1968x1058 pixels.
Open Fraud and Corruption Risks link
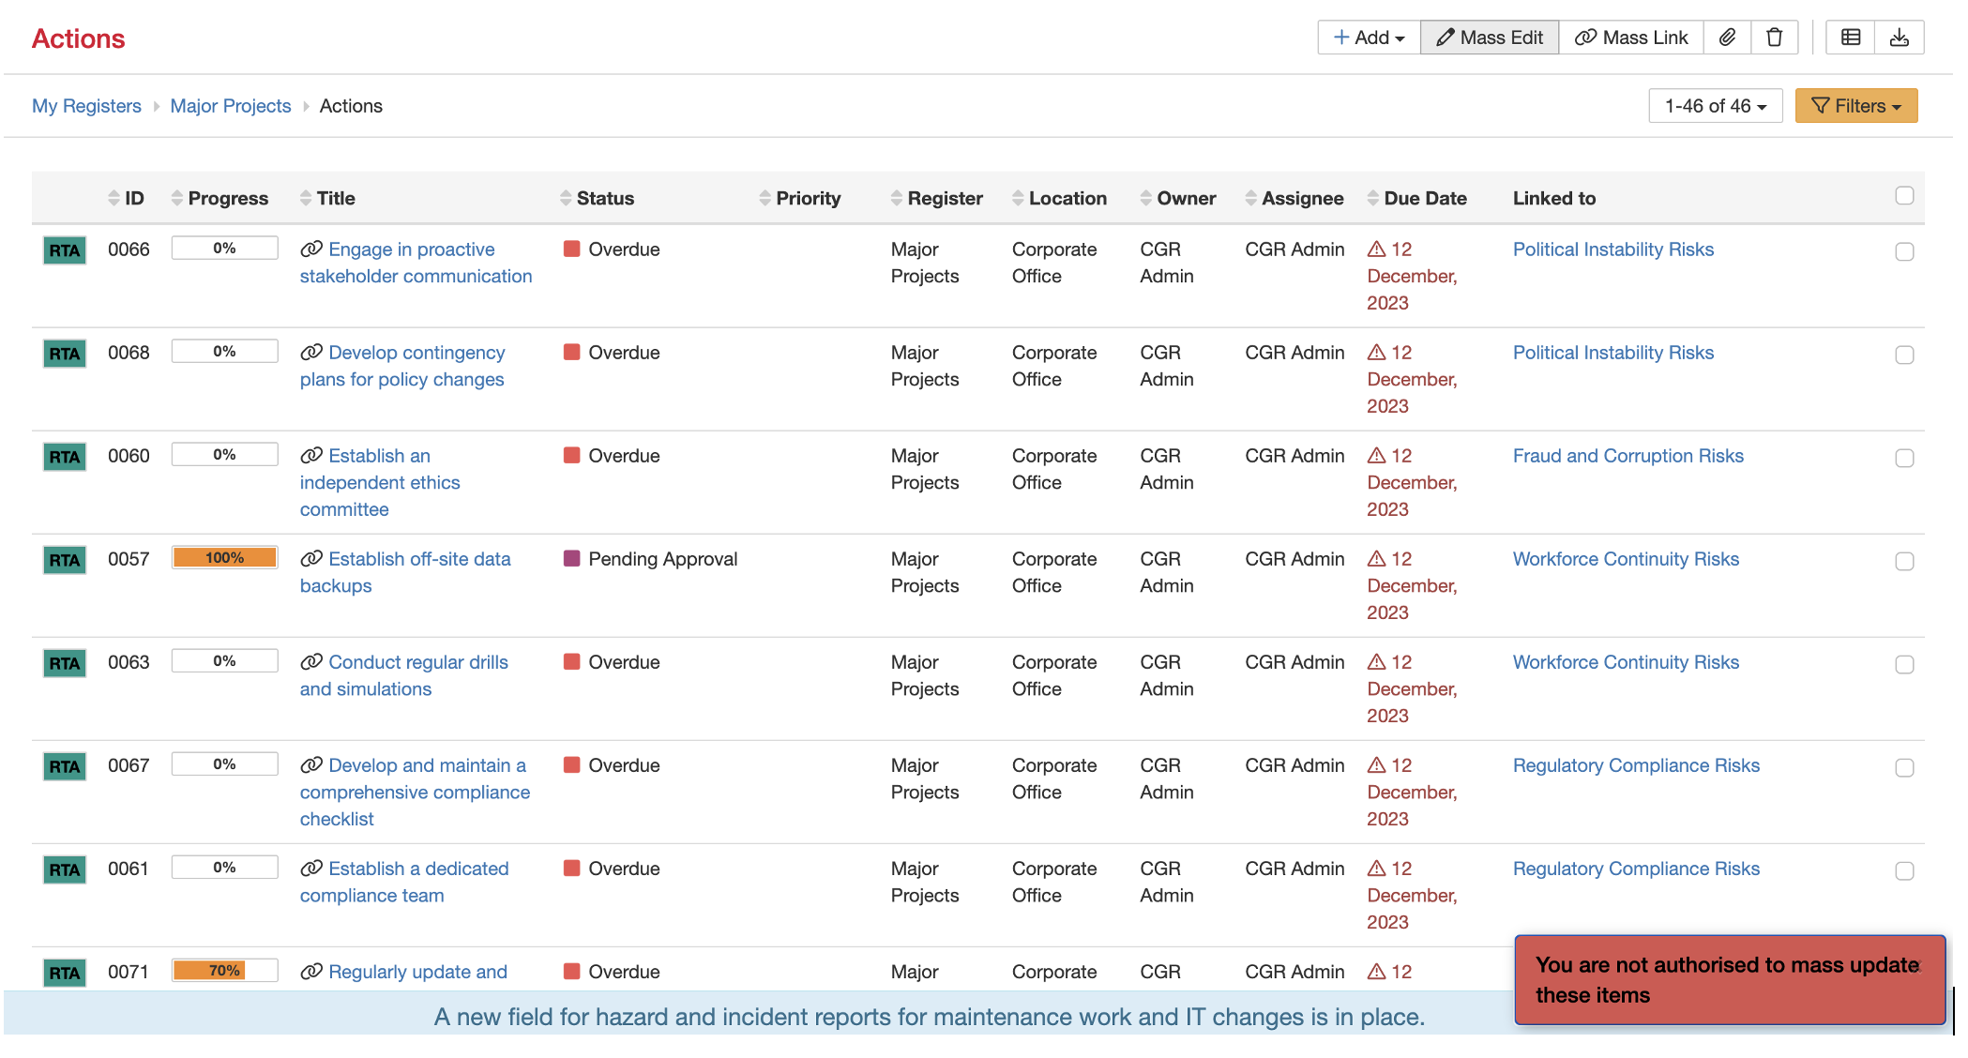[x=1627, y=456]
